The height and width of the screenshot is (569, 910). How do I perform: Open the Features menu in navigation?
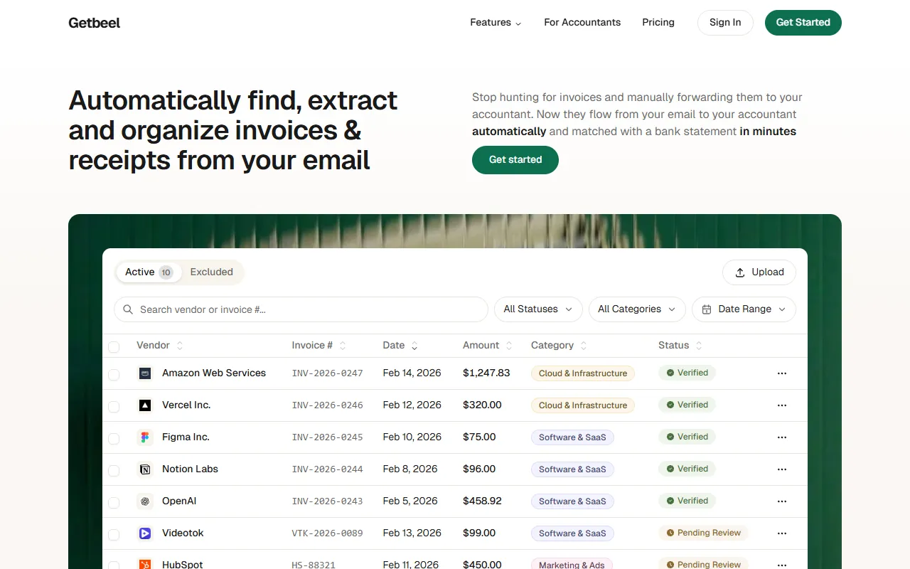coord(496,23)
